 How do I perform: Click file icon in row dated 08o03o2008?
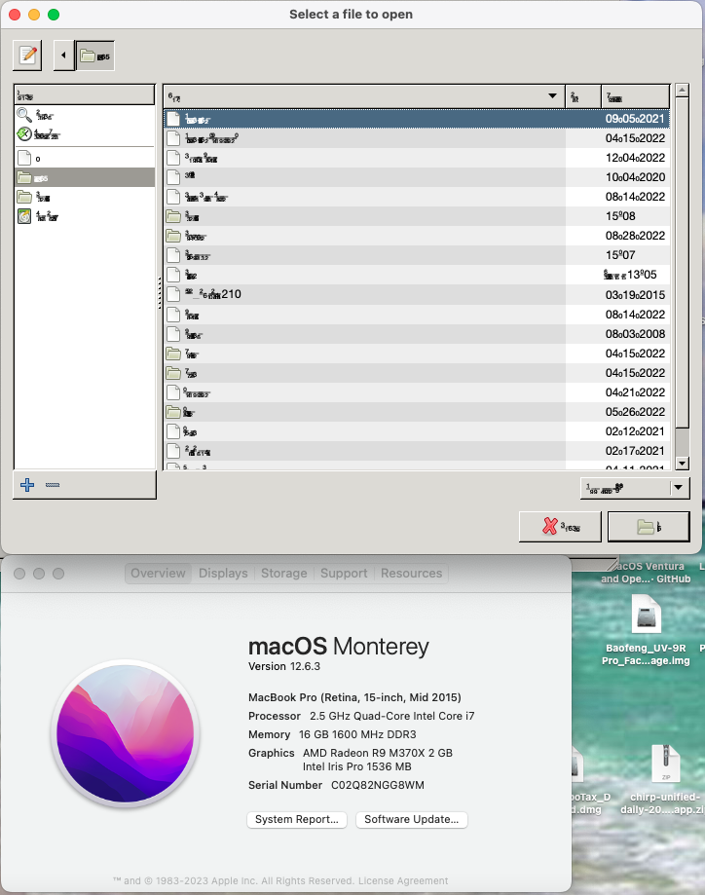coord(173,334)
